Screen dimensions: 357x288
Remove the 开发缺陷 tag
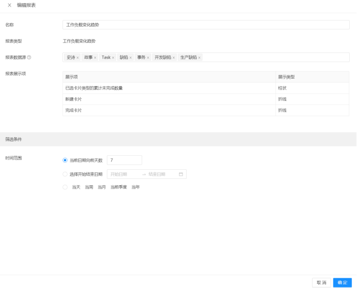tap(174, 58)
